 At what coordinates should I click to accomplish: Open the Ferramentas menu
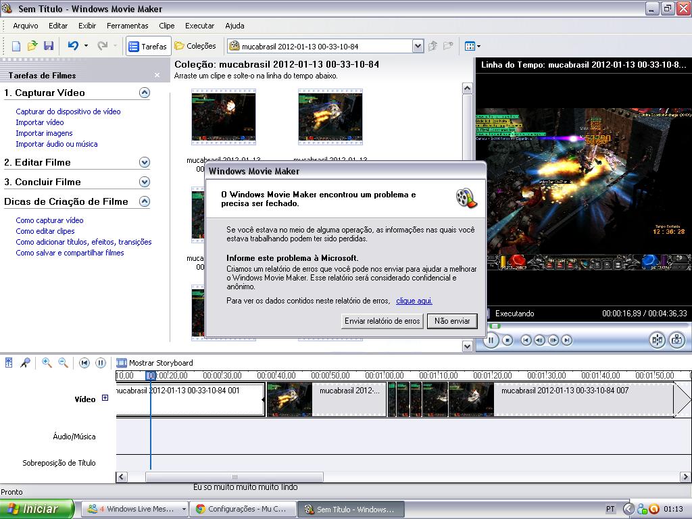click(x=127, y=26)
